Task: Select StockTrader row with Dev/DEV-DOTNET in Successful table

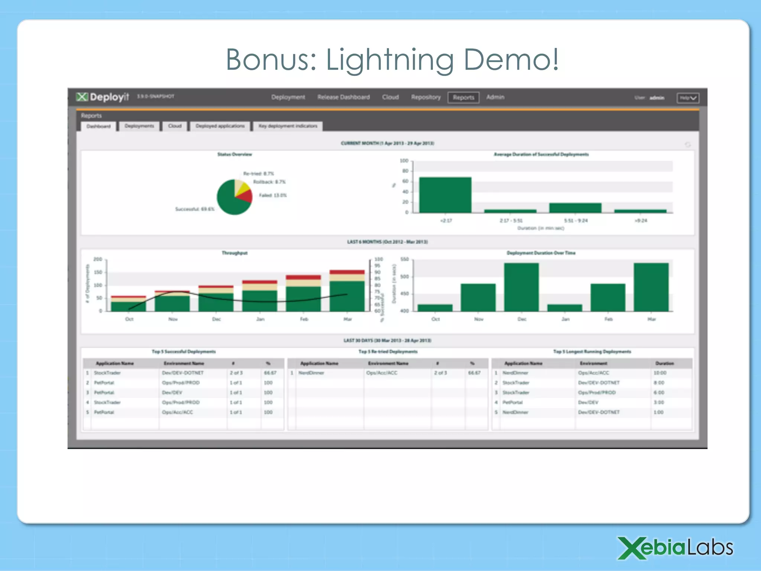Action: (x=184, y=373)
